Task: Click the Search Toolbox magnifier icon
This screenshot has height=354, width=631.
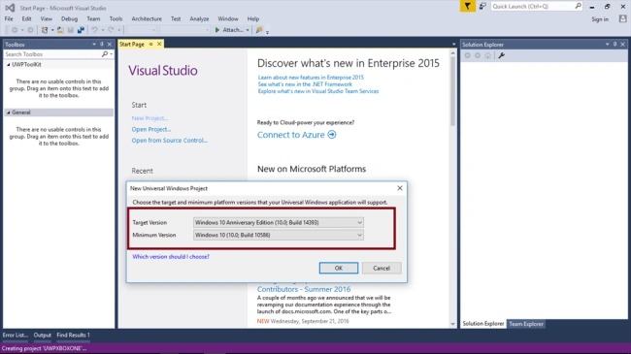Action: coord(105,54)
